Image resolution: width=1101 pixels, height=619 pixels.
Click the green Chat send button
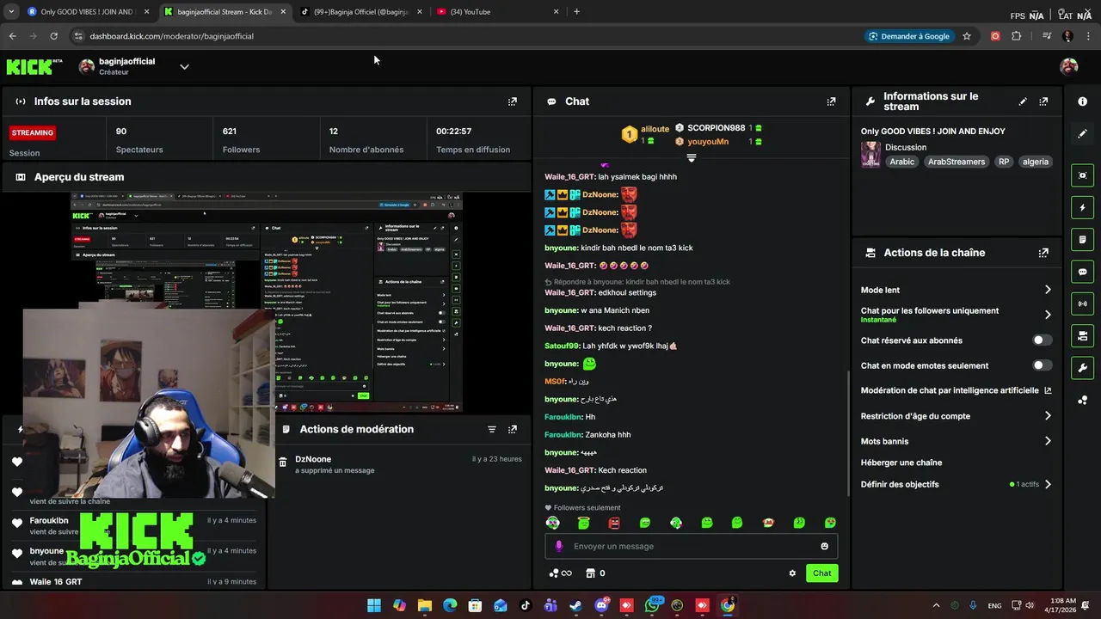822,573
